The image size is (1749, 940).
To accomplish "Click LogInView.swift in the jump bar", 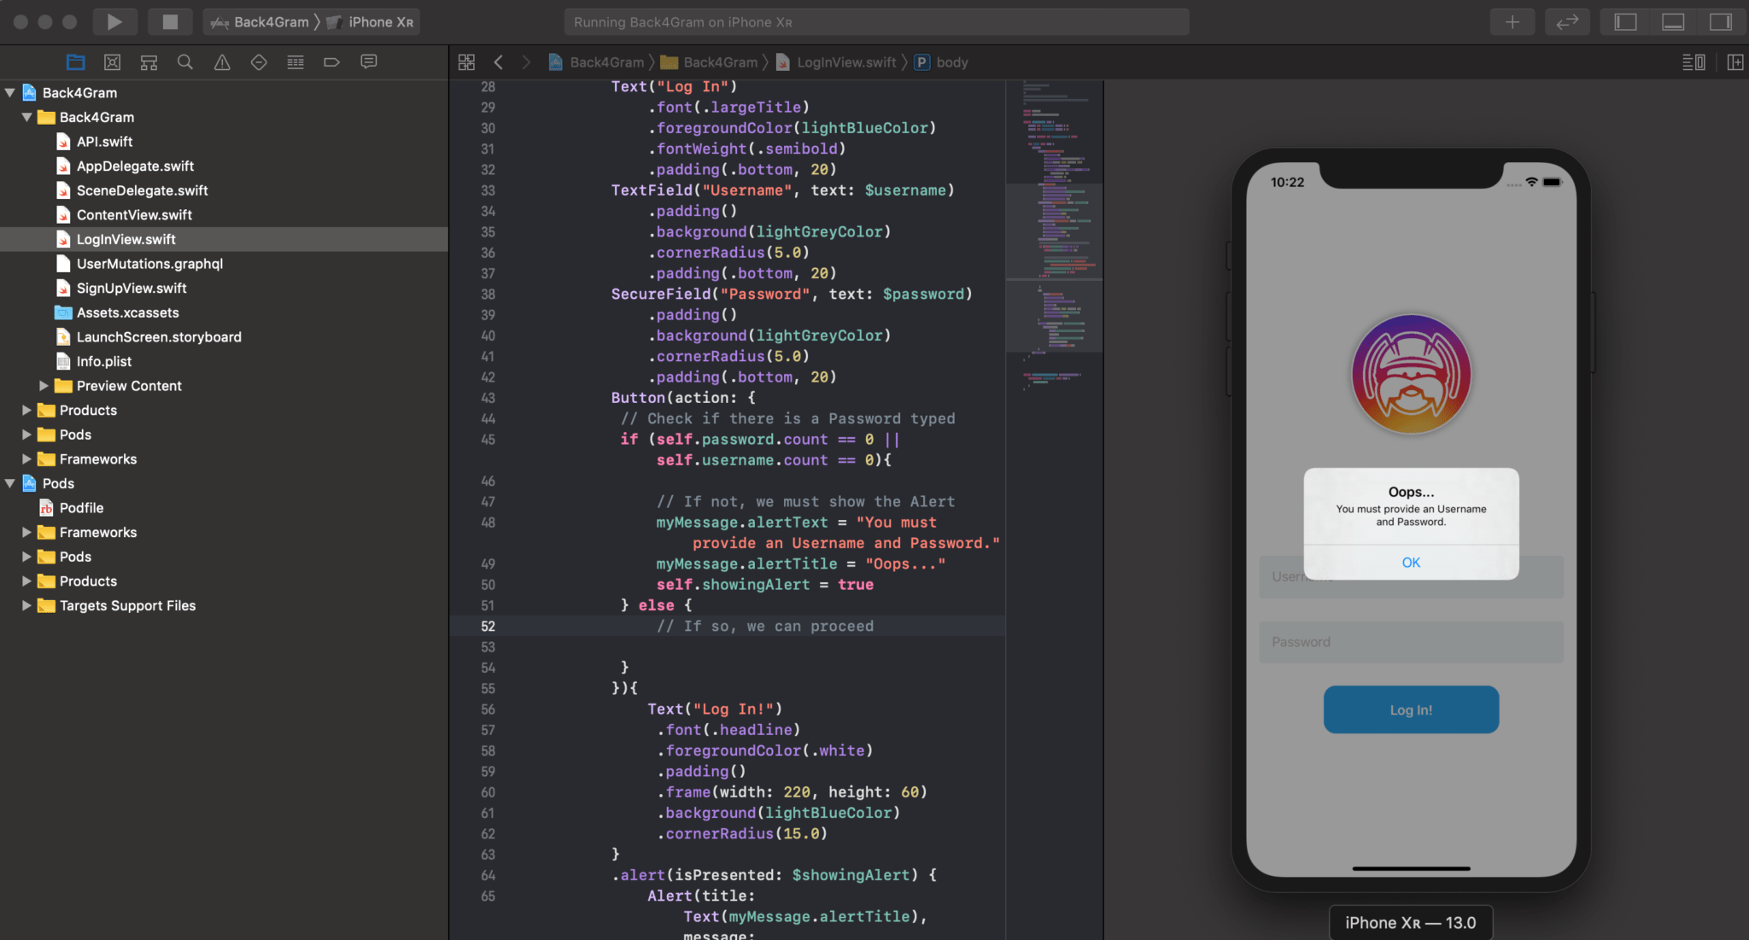I will pyautogui.click(x=846, y=61).
